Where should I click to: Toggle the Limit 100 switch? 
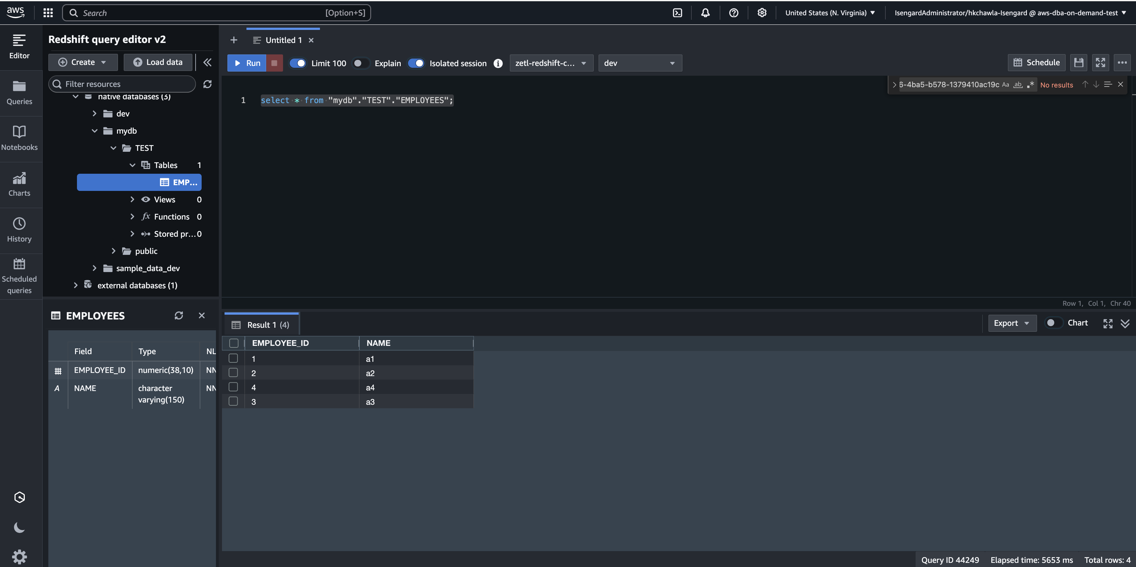pos(298,63)
